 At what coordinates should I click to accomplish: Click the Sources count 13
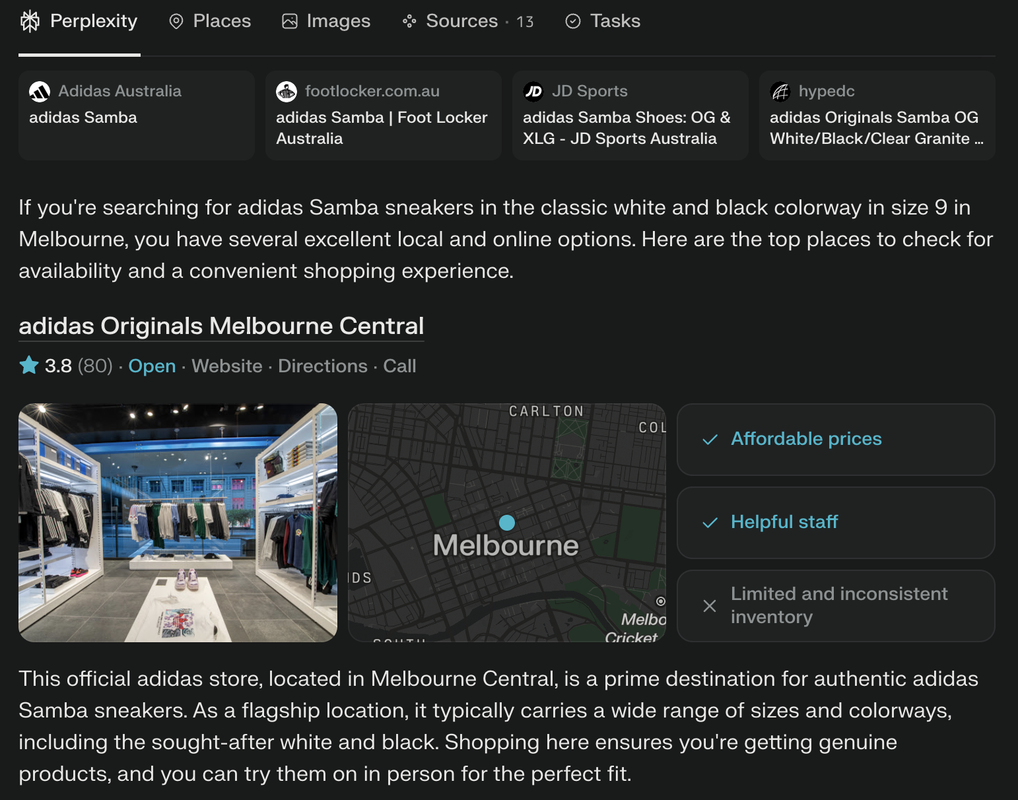(x=525, y=22)
